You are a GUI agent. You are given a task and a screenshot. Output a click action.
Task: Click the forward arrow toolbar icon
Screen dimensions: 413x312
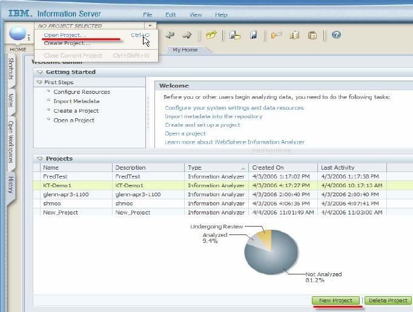coord(187,35)
